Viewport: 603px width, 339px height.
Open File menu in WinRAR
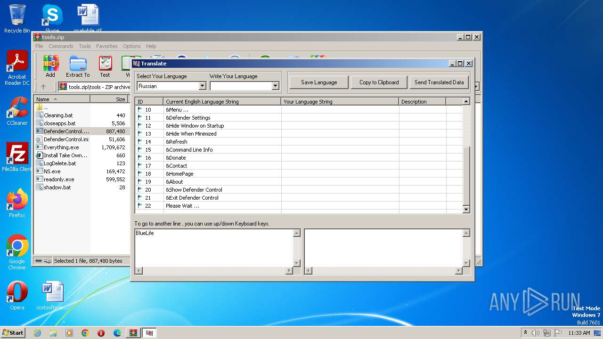coord(39,46)
